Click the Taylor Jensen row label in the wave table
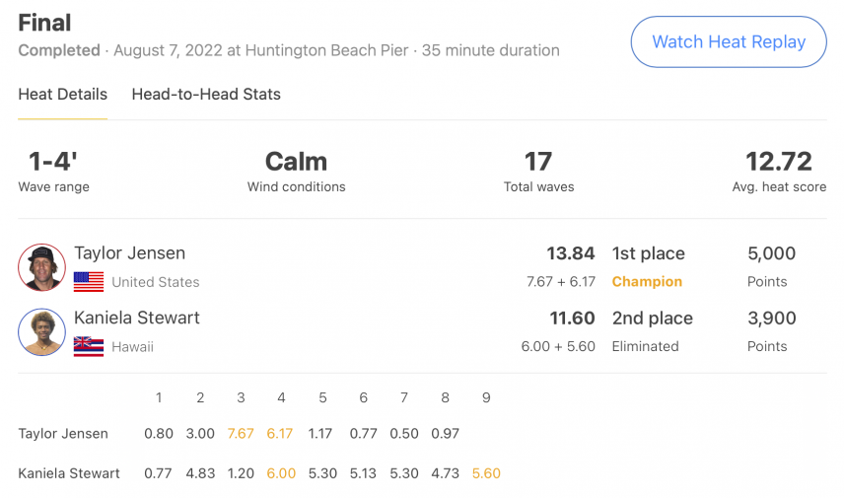 (x=63, y=433)
